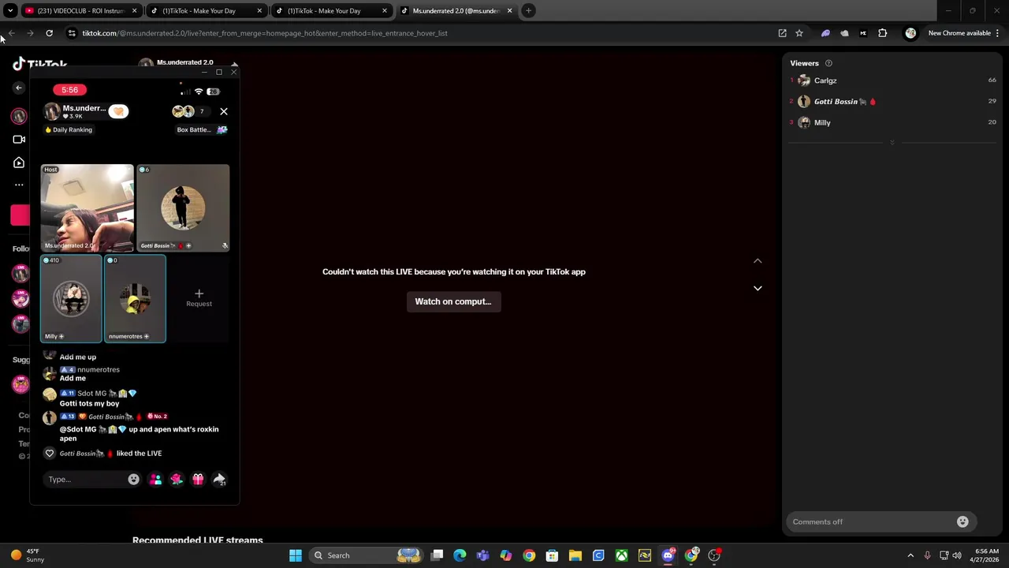Image resolution: width=1009 pixels, height=568 pixels.
Task: Open the home icon in TikTok sidebar
Action: click(19, 163)
